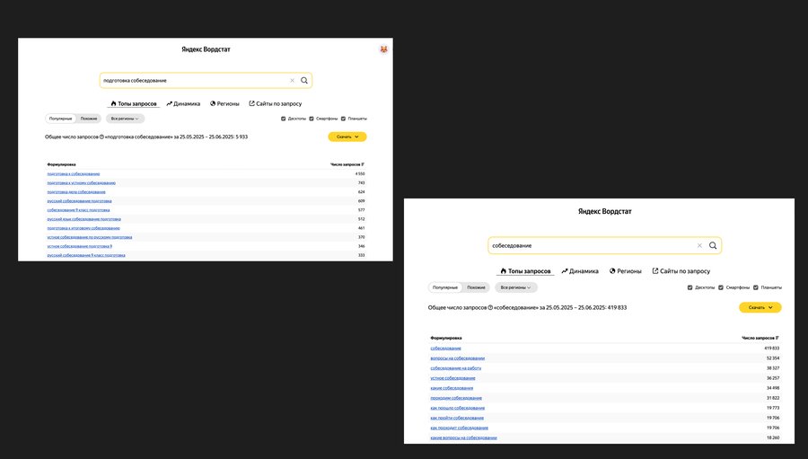Open the query link in the 577 row

78,210
